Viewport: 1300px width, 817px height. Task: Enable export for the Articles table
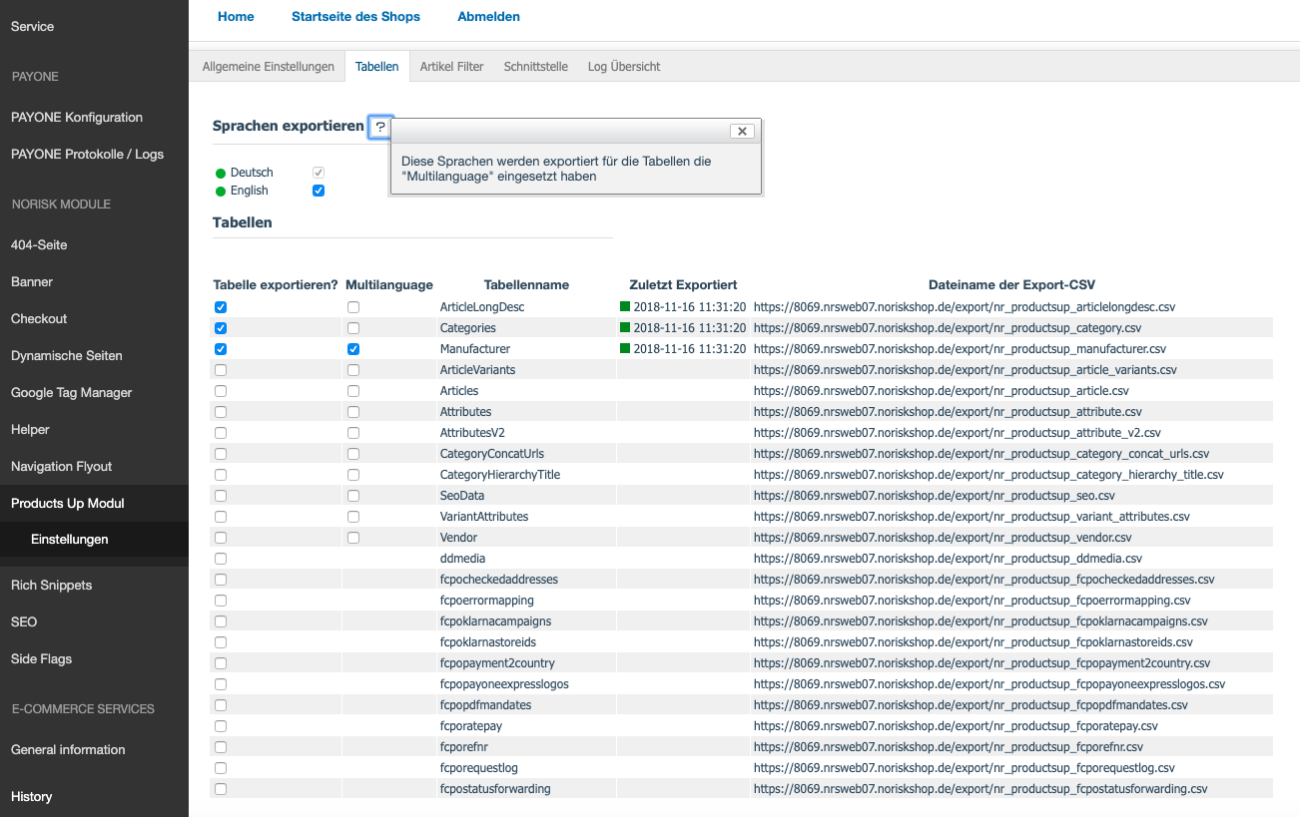pyautogui.click(x=221, y=391)
